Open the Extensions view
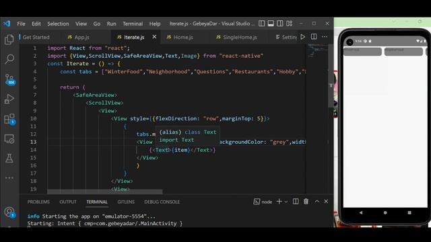 tap(10, 120)
